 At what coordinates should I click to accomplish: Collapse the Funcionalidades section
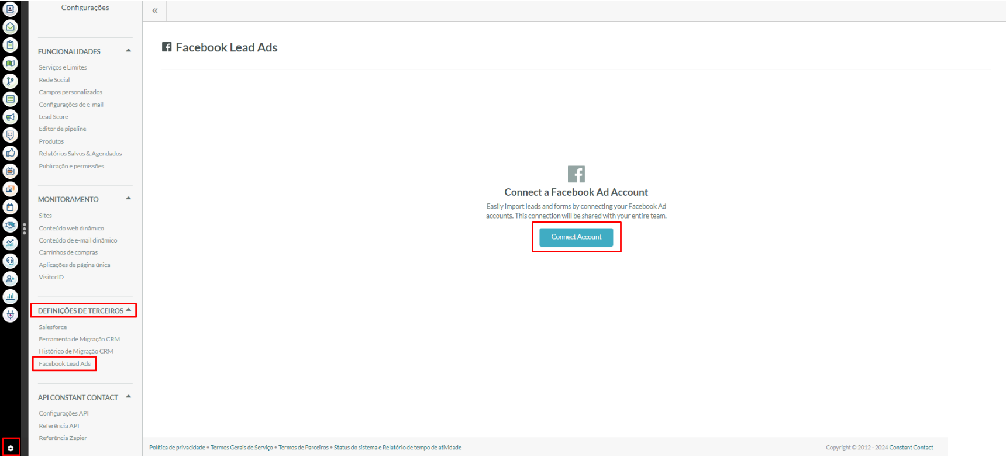(x=128, y=51)
